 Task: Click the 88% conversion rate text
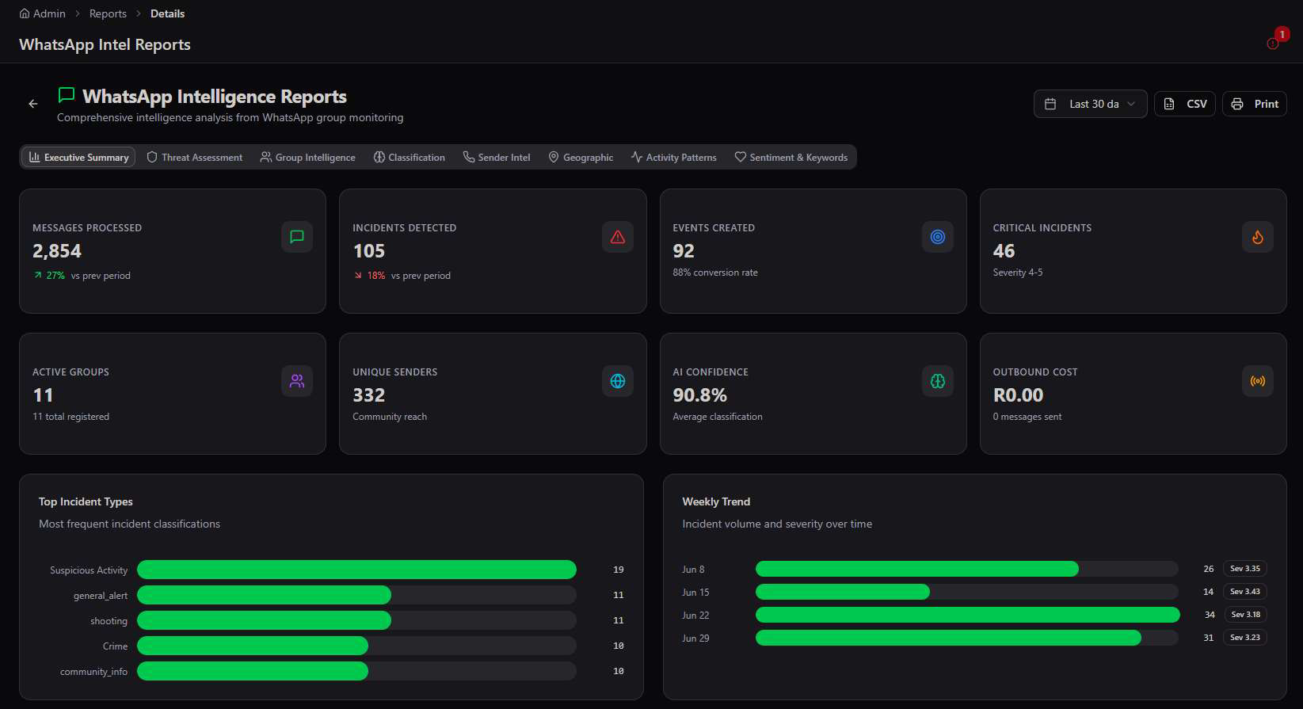[715, 273]
